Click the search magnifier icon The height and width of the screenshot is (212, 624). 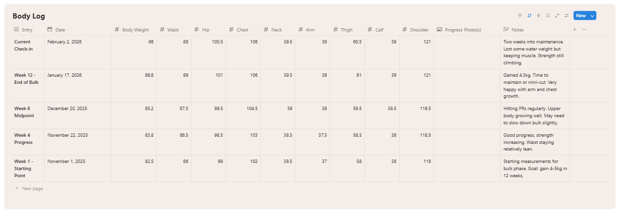548,16
